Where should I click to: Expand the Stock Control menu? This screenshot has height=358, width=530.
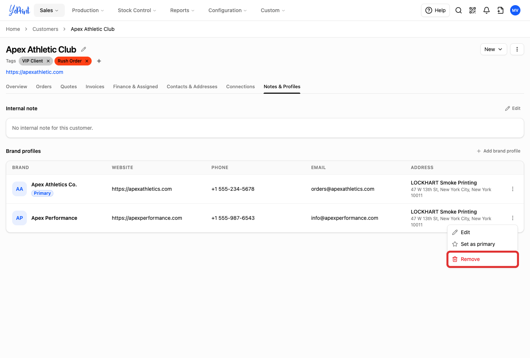coord(137,10)
